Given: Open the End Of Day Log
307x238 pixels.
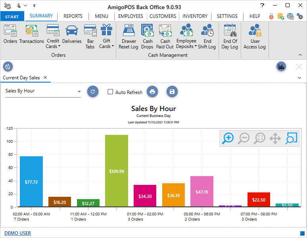Looking at the screenshot, I should (230, 36).
